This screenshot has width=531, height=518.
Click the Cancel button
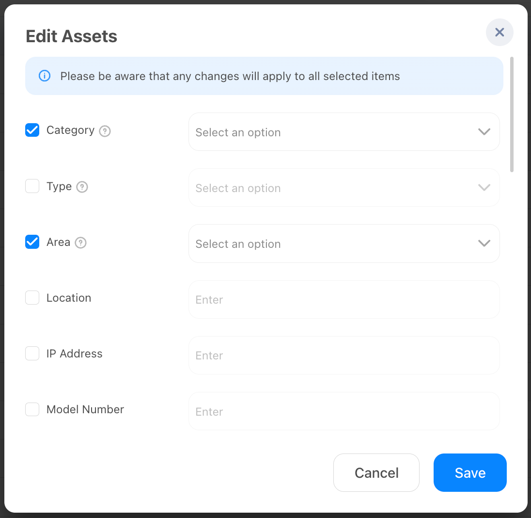coord(376,472)
